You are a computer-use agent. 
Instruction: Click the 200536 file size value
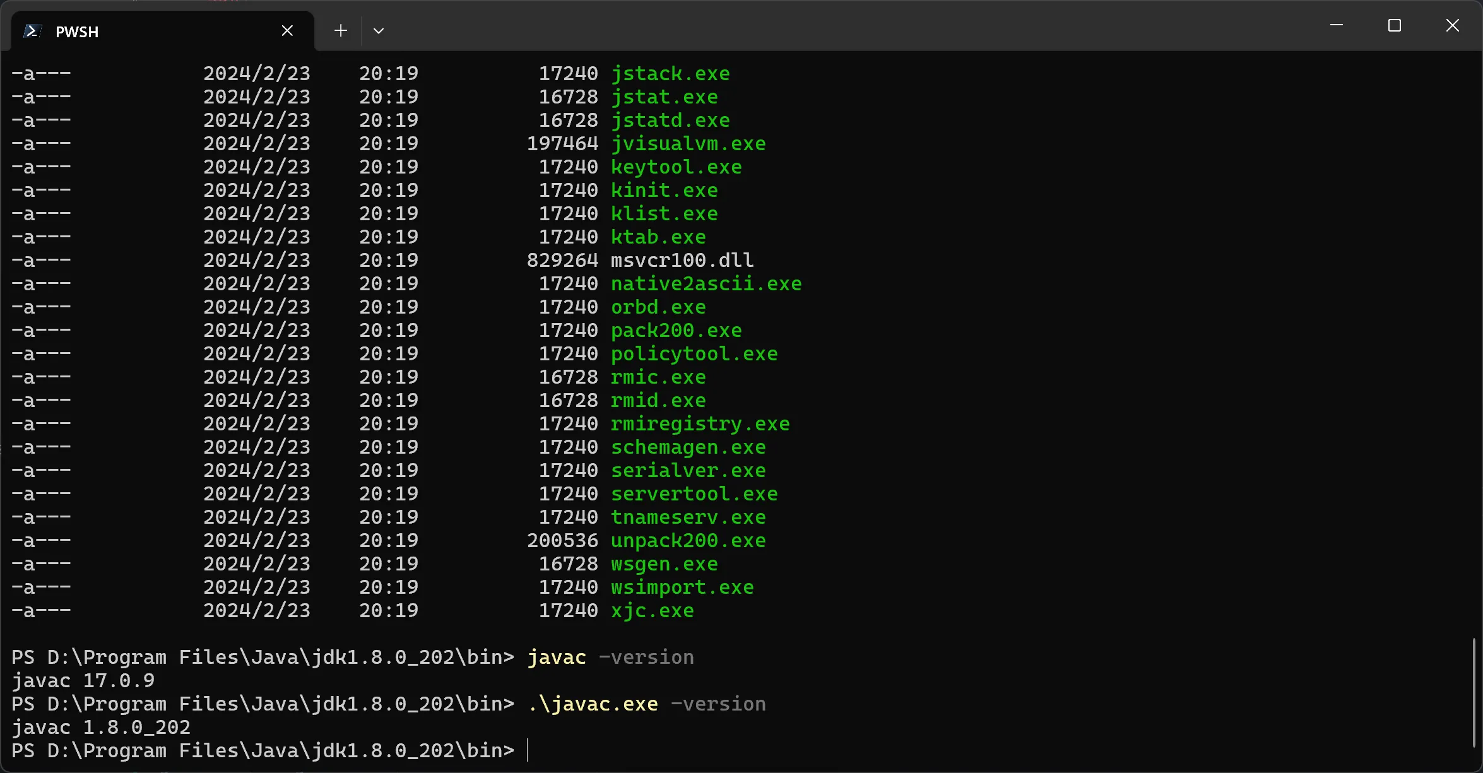pyautogui.click(x=562, y=541)
